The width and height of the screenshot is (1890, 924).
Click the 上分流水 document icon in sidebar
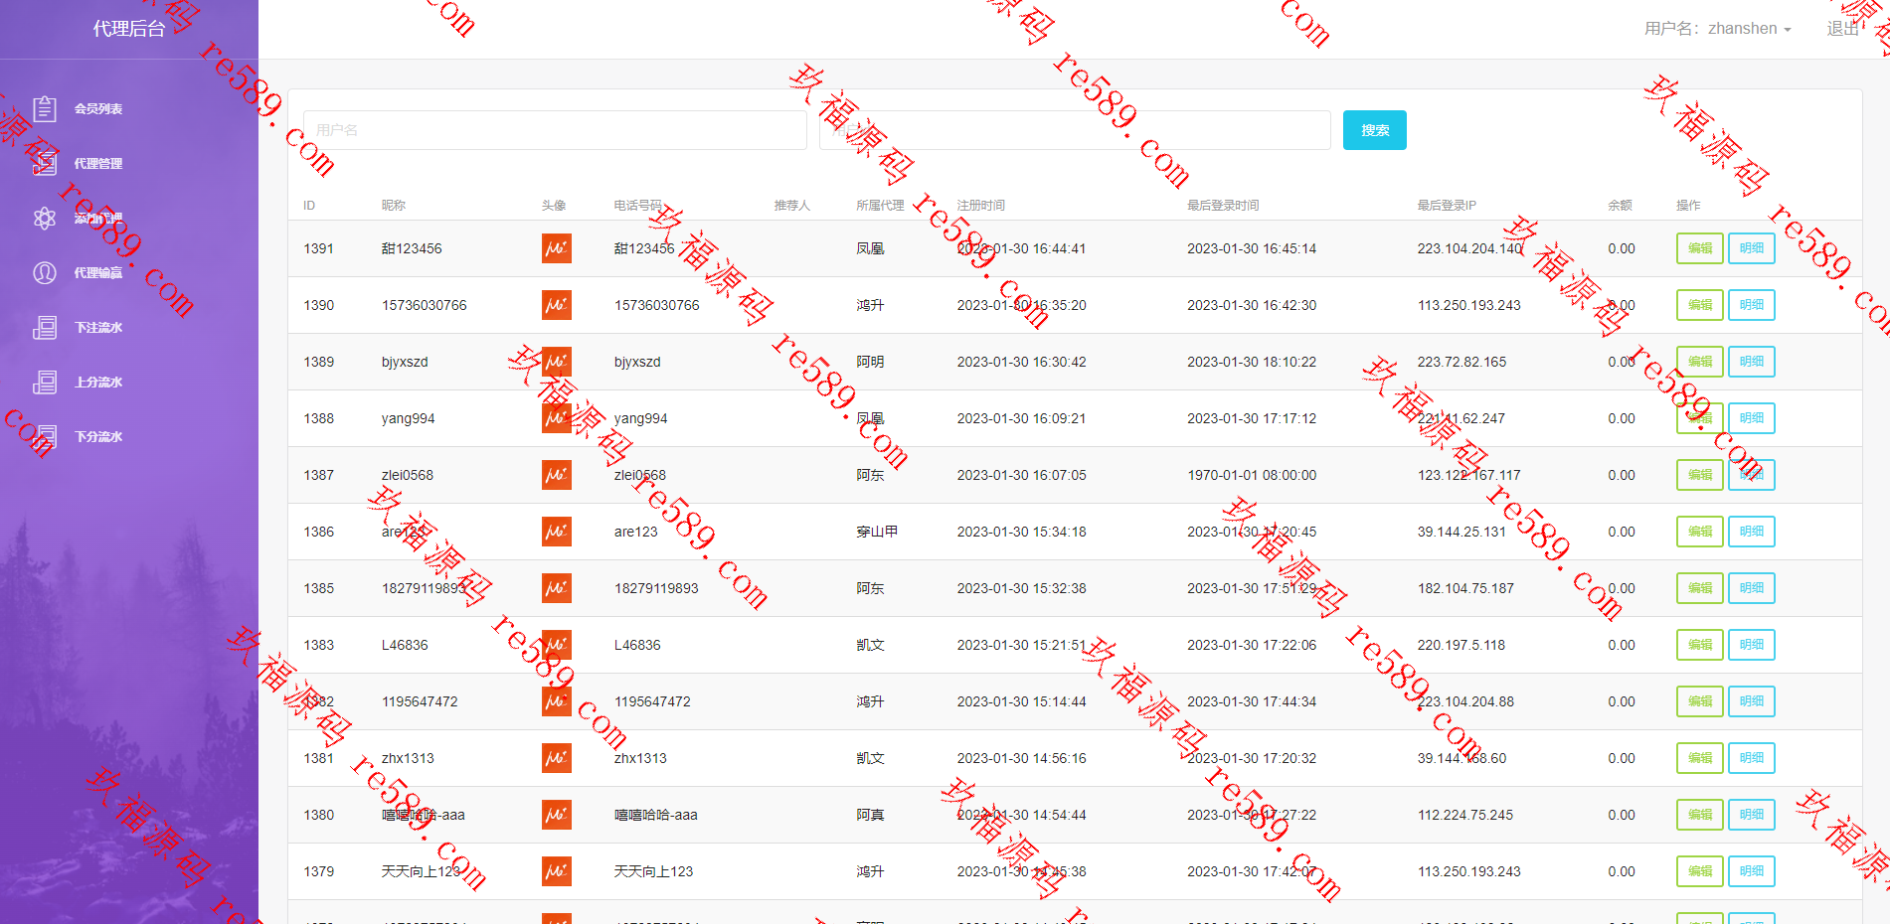pyautogui.click(x=45, y=382)
